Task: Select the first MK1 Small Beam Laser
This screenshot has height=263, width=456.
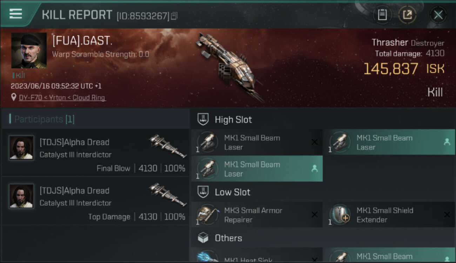Action: coord(256,142)
